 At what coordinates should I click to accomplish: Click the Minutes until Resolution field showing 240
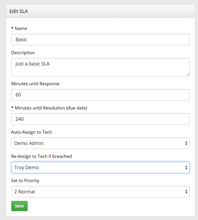click(x=100, y=119)
